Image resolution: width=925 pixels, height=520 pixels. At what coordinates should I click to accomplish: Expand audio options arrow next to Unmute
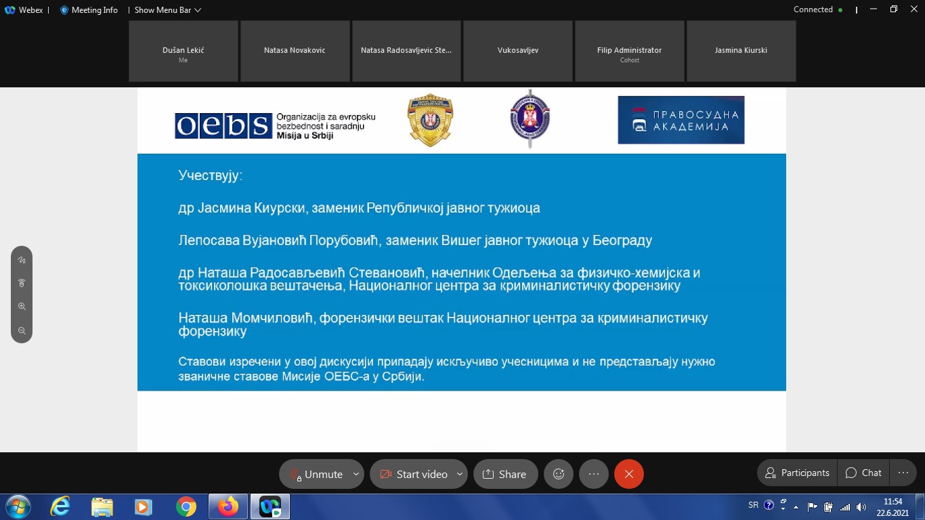(x=356, y=474)
